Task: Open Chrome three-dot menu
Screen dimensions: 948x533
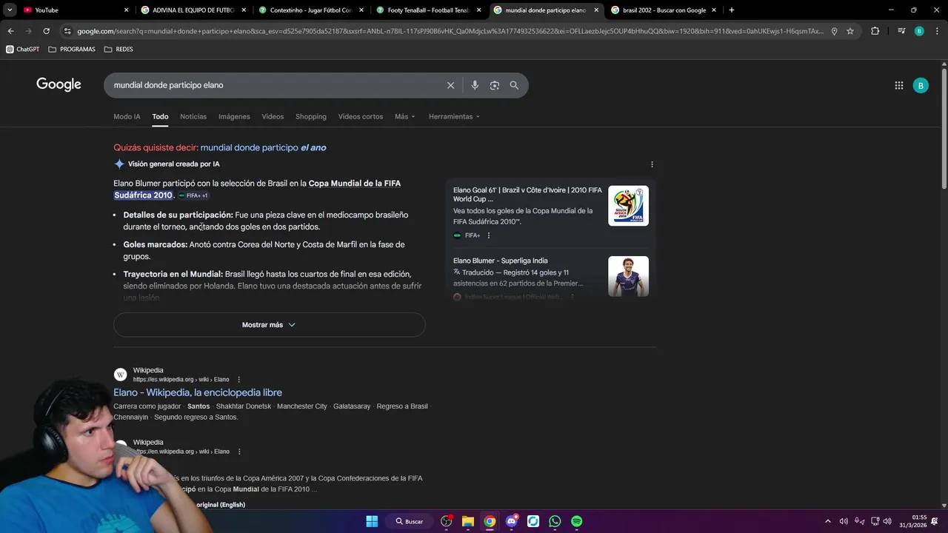Action: (x=936, y=31)
